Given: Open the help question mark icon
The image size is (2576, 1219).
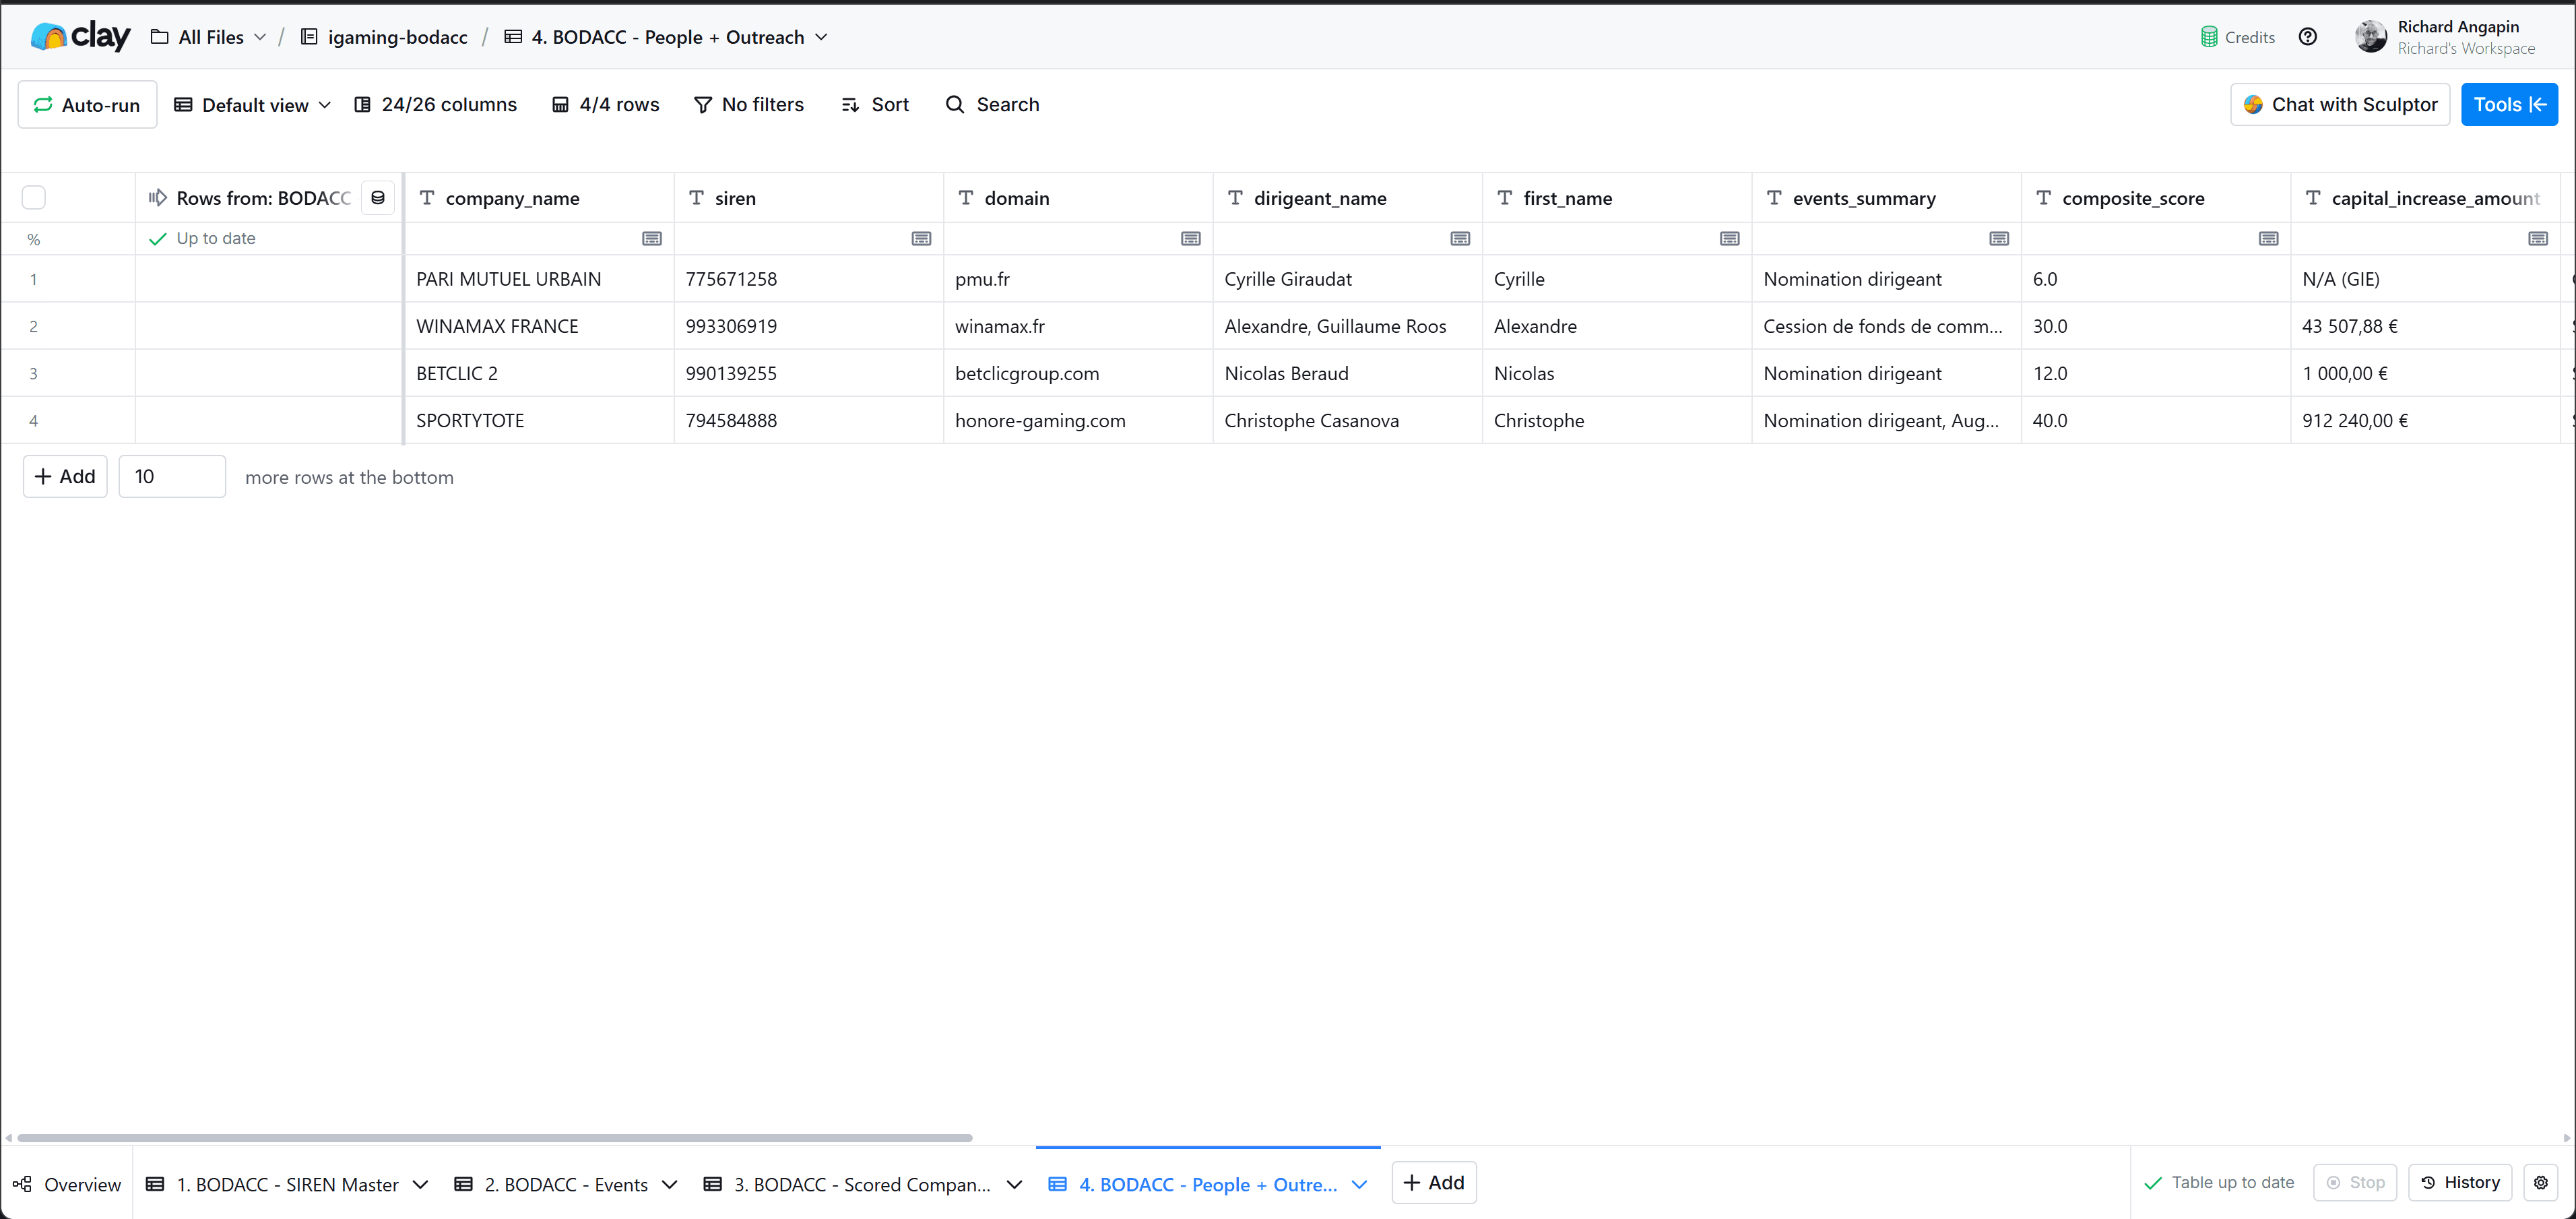Looking at the screenshot, I should [2307, 37].
